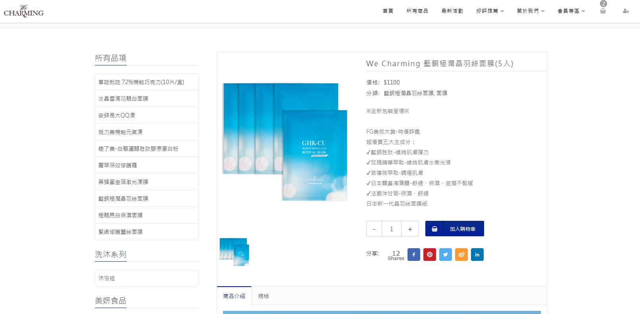Viewport: 640px width, 314px height.
Task: Switch to the 商品介紹 tab
Action: [x=234, y=296]
